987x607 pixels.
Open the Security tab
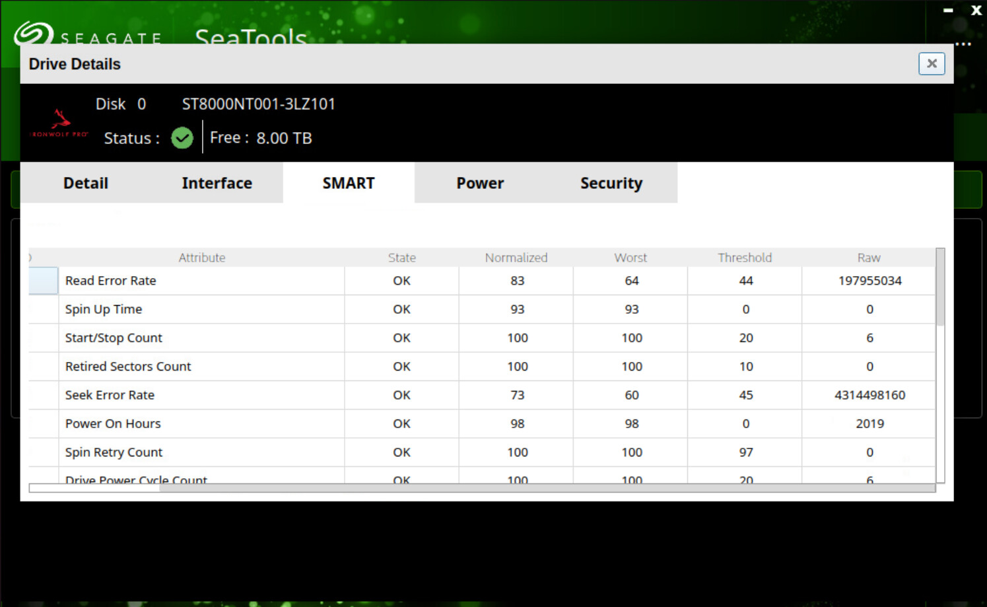611,183
